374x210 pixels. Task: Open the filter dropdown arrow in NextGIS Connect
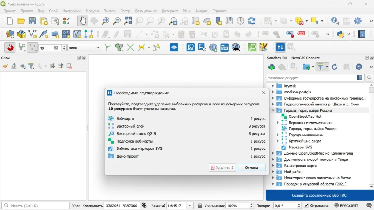(327, 67)
